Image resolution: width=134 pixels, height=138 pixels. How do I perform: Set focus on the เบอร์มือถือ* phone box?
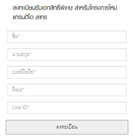[67, 72]
